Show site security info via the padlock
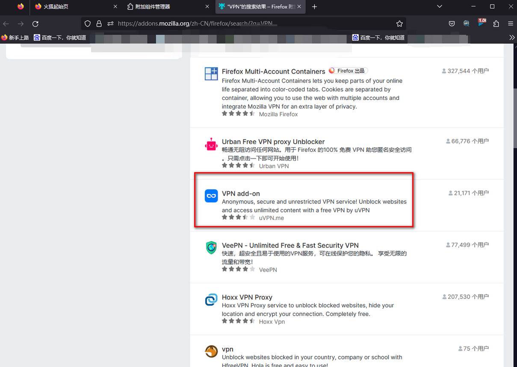 click(99, 23)
